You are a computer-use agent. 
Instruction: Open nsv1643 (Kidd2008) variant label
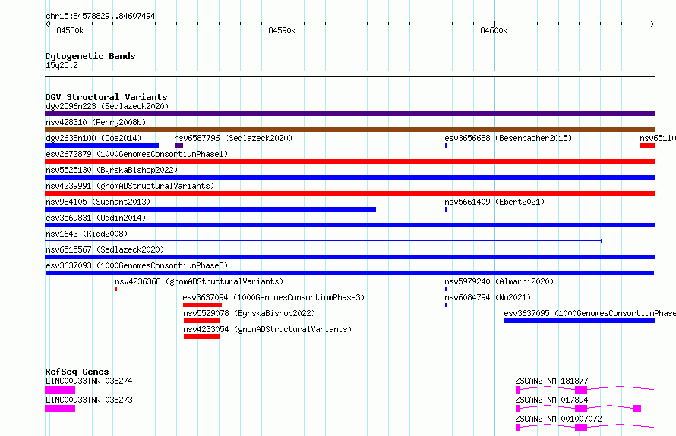pos(87,234)
